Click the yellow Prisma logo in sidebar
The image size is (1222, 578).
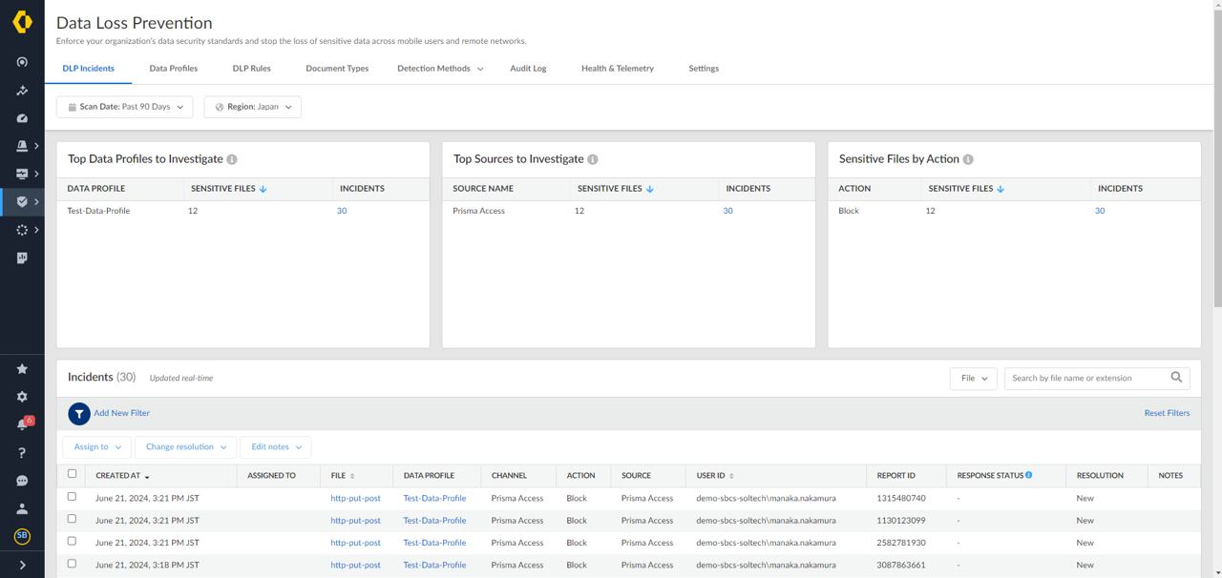(22, 20)
